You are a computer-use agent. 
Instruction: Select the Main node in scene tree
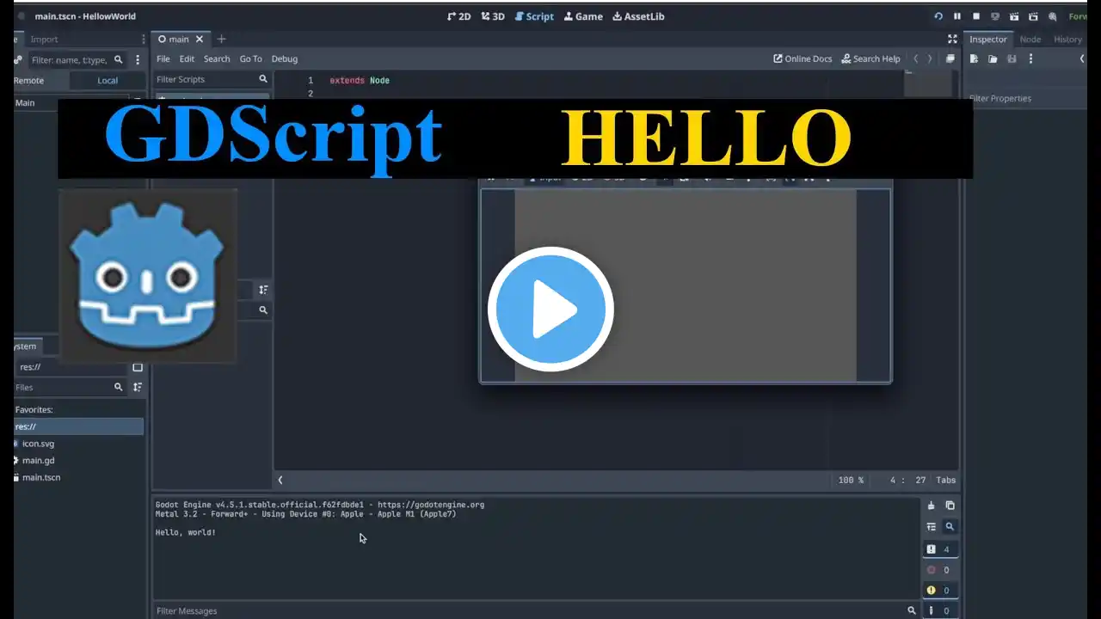pos(25,102)
